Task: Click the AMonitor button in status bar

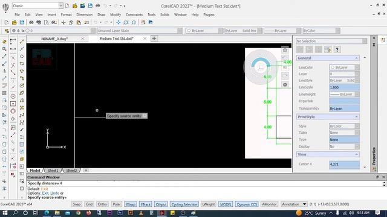Action: point(269,204)
